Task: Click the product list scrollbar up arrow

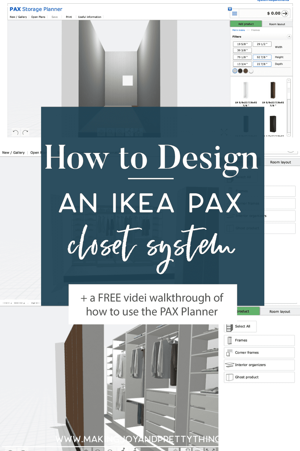Action: click(289, 81)
